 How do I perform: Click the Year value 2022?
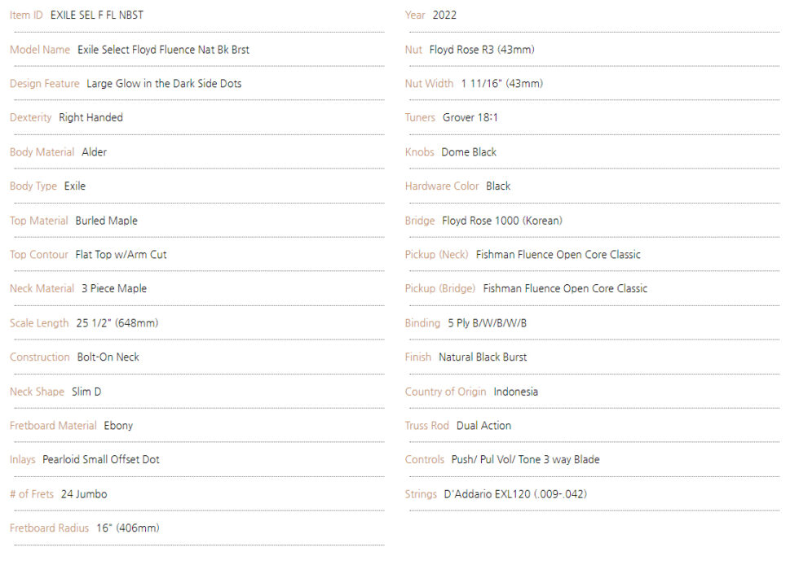click(444, 15)
